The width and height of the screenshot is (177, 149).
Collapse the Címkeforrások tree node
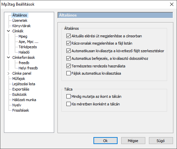pos(9,57)
